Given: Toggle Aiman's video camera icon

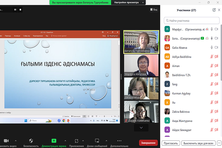Looking at the screenshot, I should [216, 66].
